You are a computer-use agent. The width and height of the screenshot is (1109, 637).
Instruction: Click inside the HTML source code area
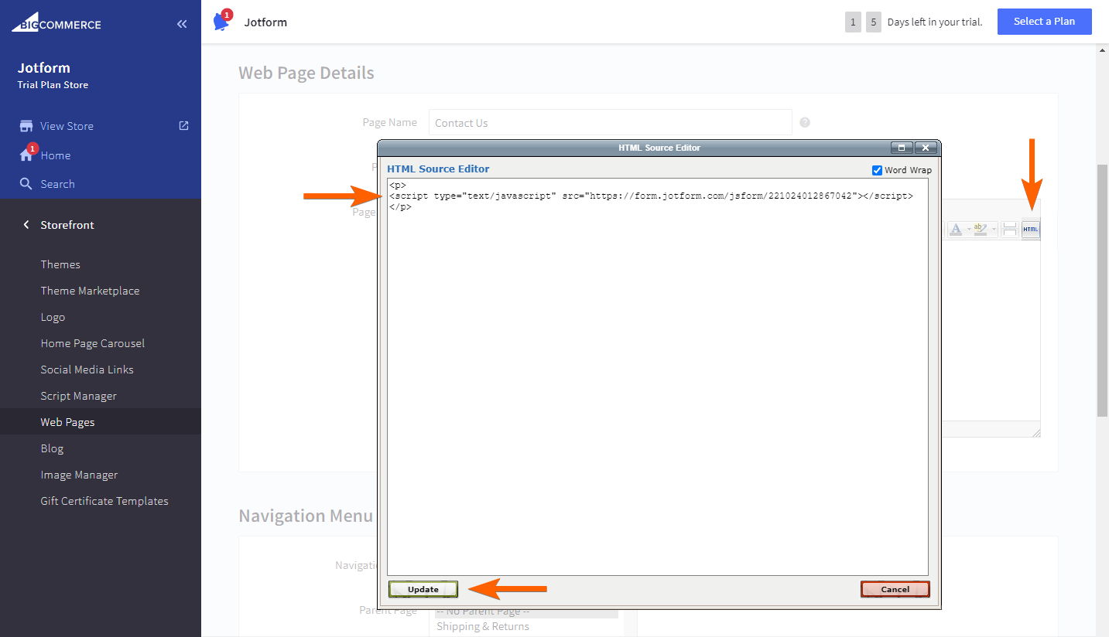tap(658, 376)
